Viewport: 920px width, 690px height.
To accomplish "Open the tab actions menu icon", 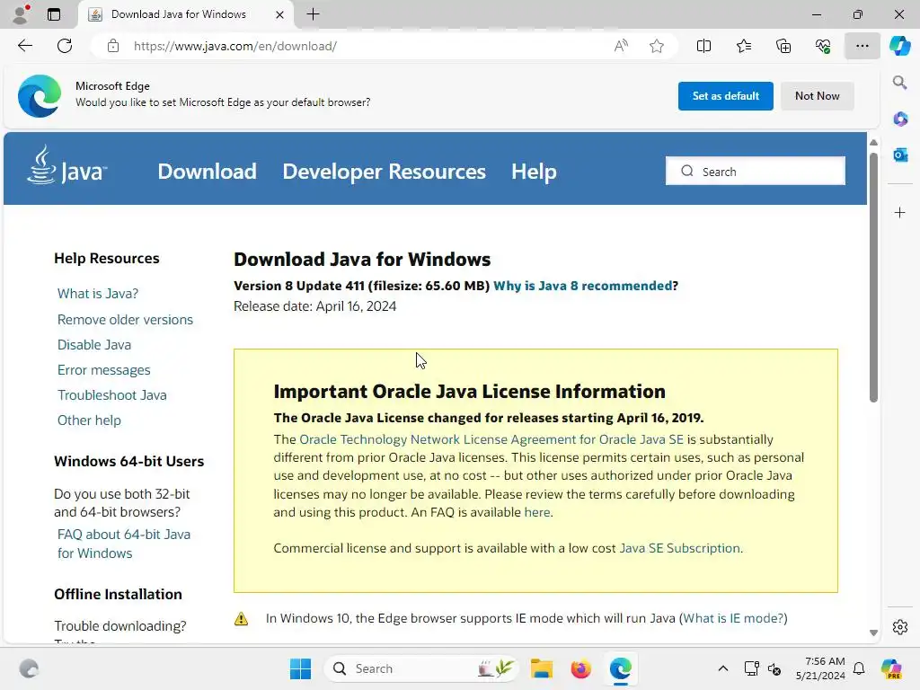I will tap(54, 14).
